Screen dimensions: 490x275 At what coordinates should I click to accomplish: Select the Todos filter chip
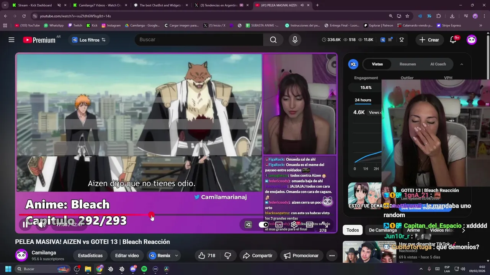[353, 230]
